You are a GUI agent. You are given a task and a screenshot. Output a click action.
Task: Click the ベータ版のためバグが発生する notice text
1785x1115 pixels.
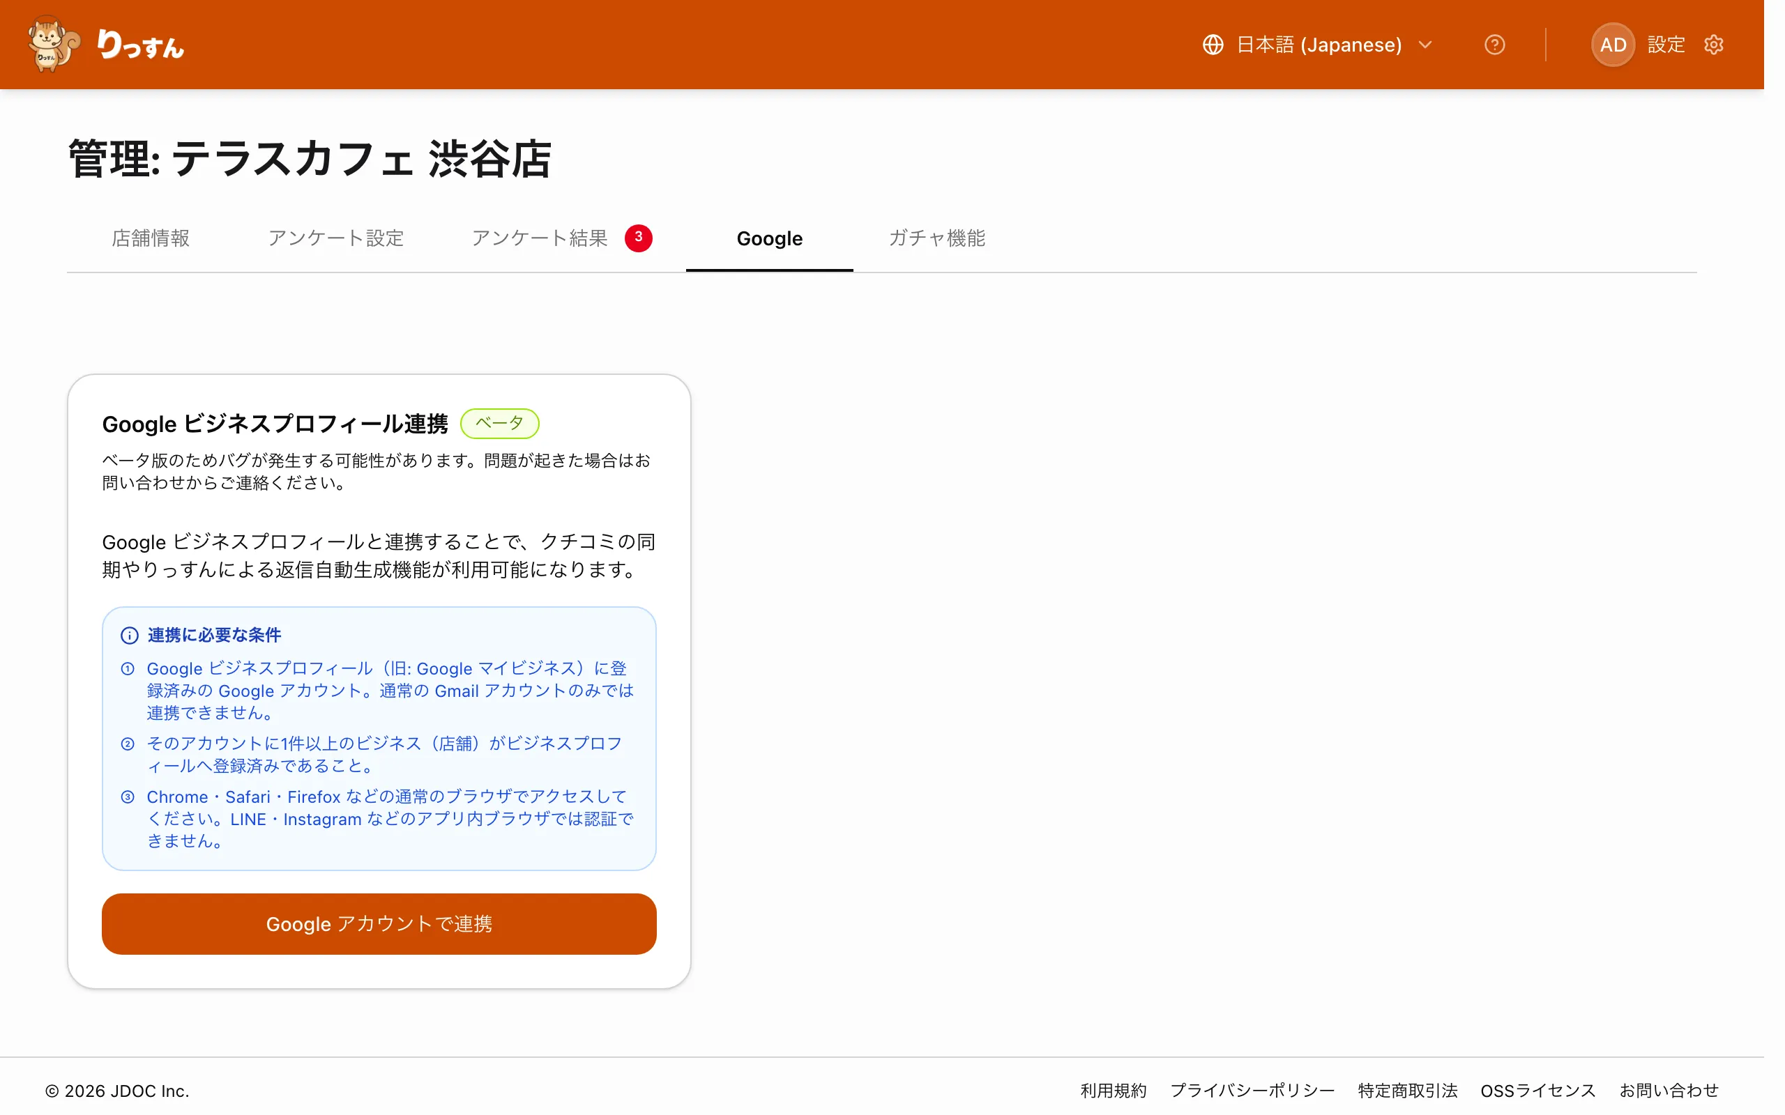click(377, 471)
